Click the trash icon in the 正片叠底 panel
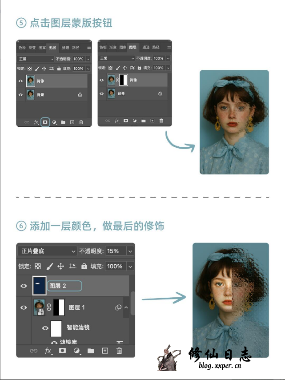Screen dimensions: 285x380 [x=119, y=351]
